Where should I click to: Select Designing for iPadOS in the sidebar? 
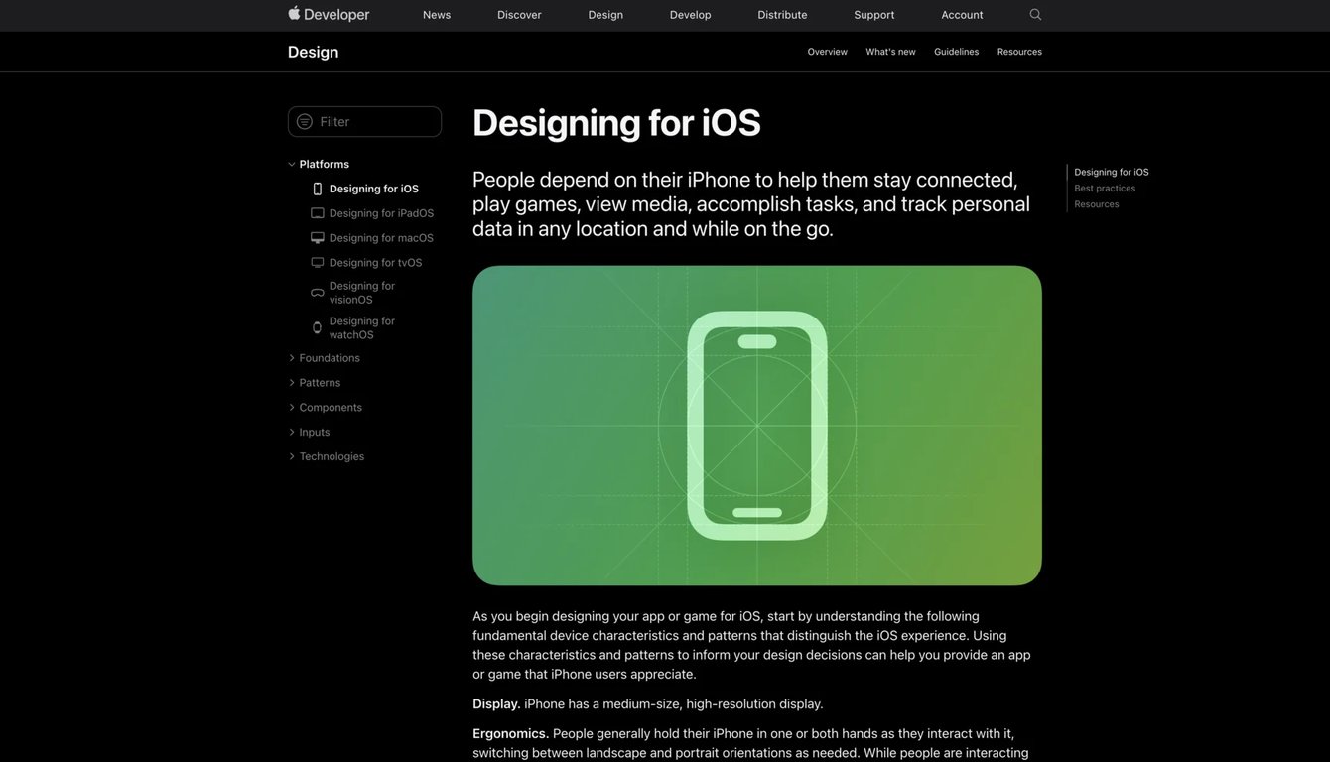click(x=381, y=213)
